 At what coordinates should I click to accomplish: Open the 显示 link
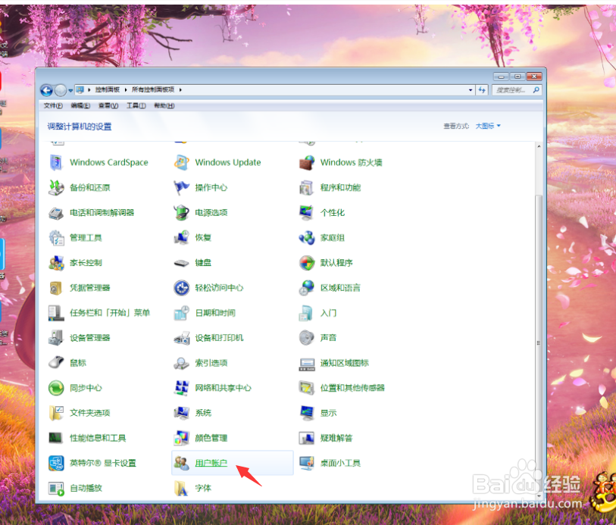coord(328,413)
